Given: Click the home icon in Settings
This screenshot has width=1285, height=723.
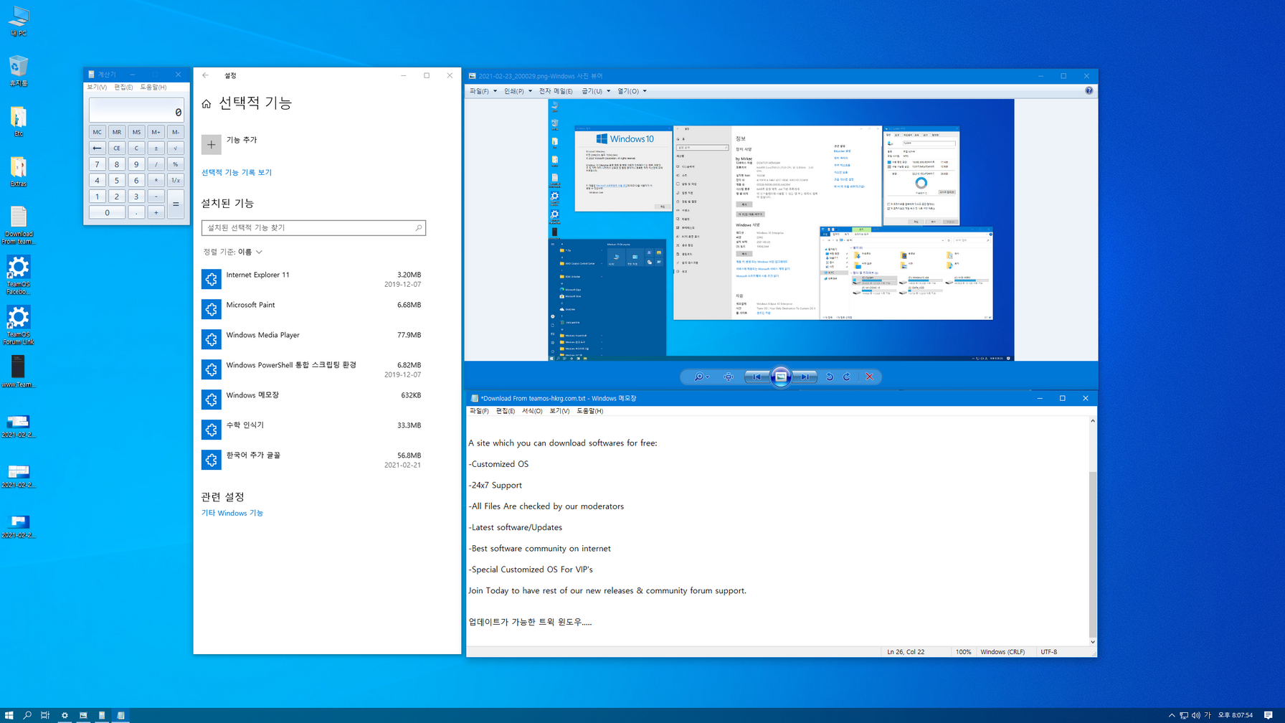Looking at the screenshot, I should pos(207,104).
